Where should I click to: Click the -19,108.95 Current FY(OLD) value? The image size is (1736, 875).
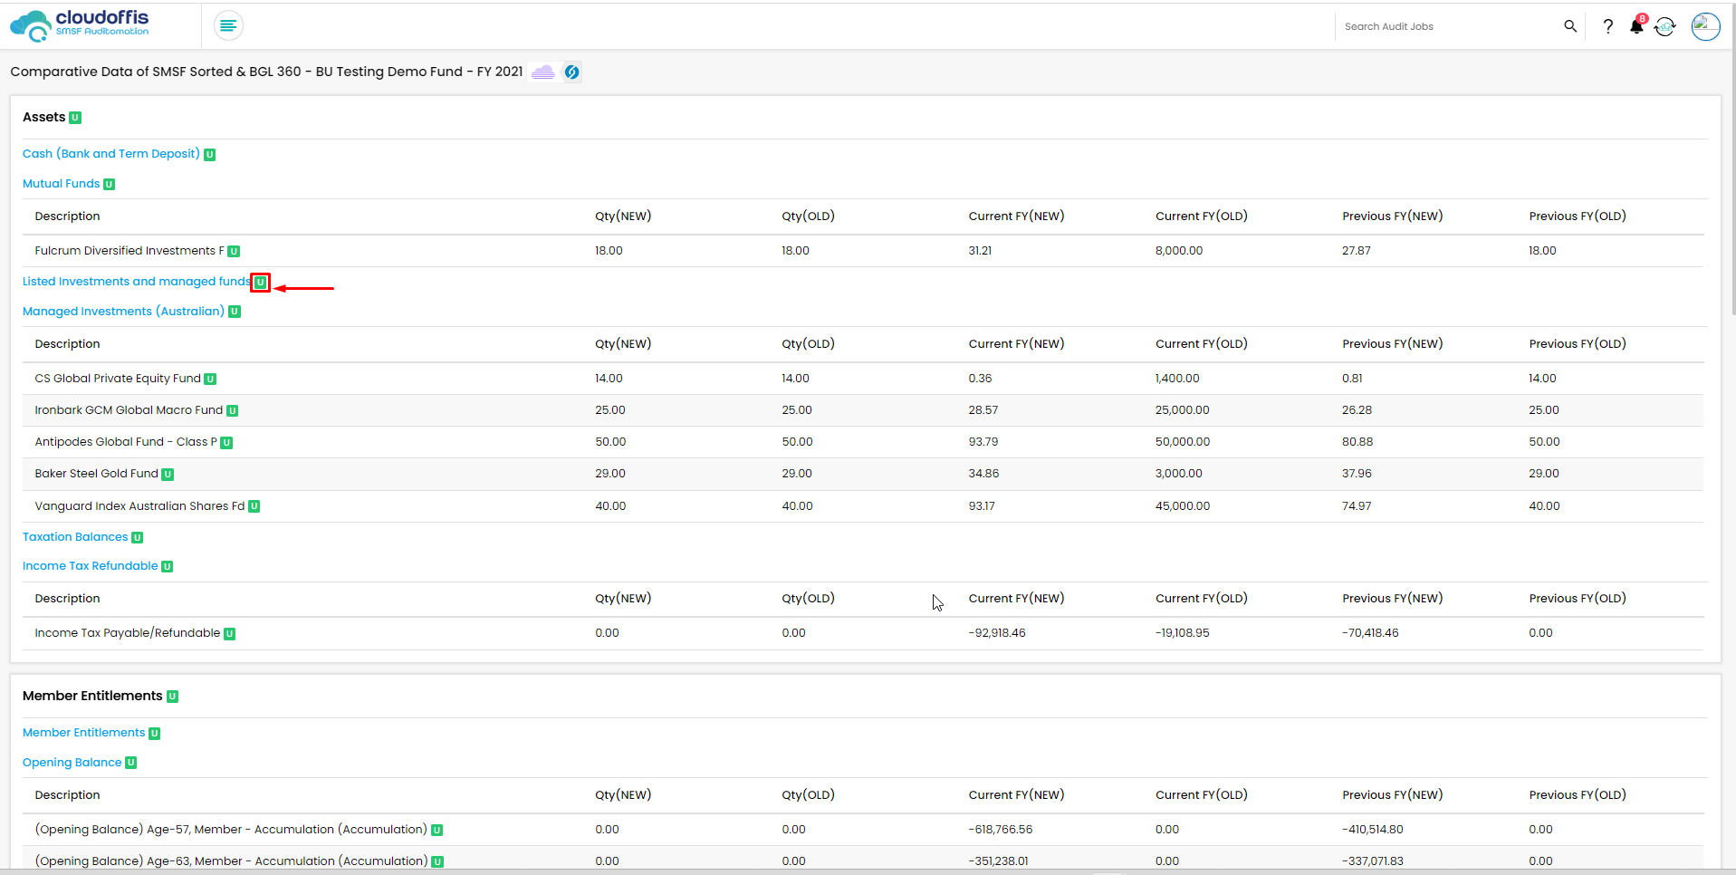tap(1183, 633)
